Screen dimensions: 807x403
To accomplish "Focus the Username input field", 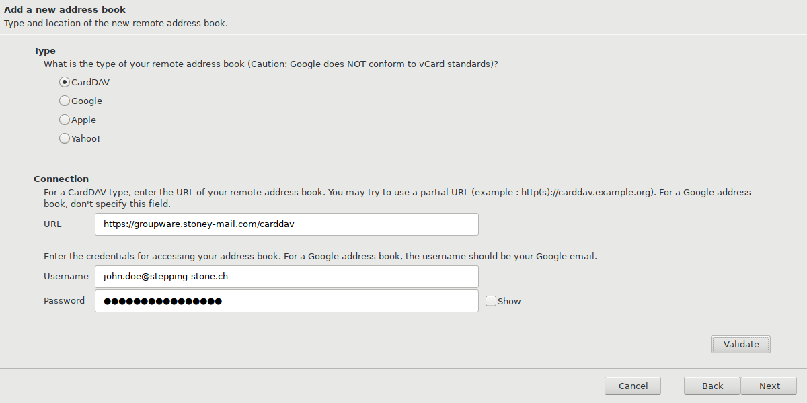I will [x=286, y=276].
